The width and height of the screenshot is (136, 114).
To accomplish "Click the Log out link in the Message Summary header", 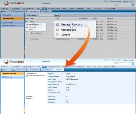I will click(x=131, y=60).
